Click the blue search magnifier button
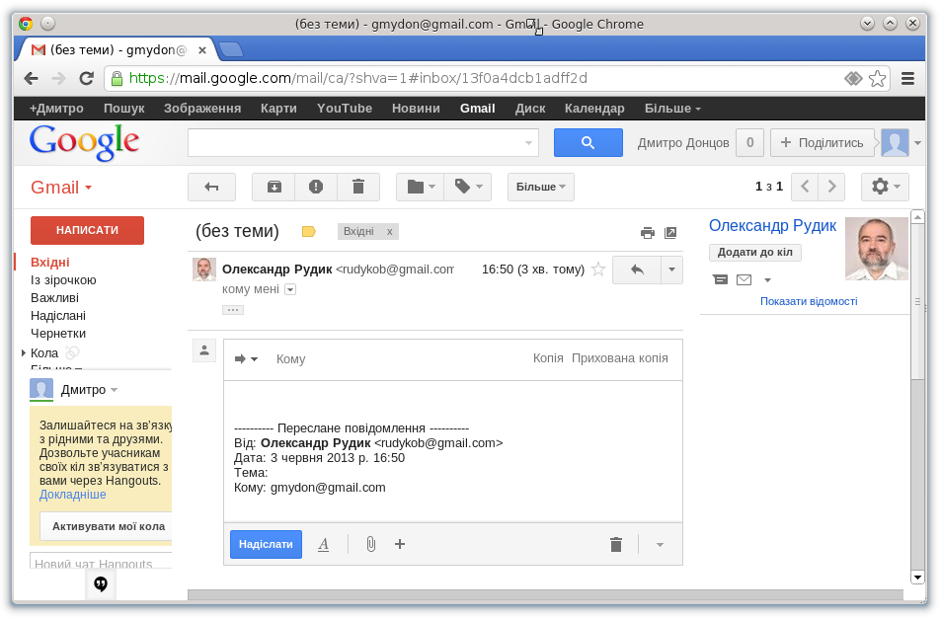Screen dimensions: 941x619 [x=588, y=143]
